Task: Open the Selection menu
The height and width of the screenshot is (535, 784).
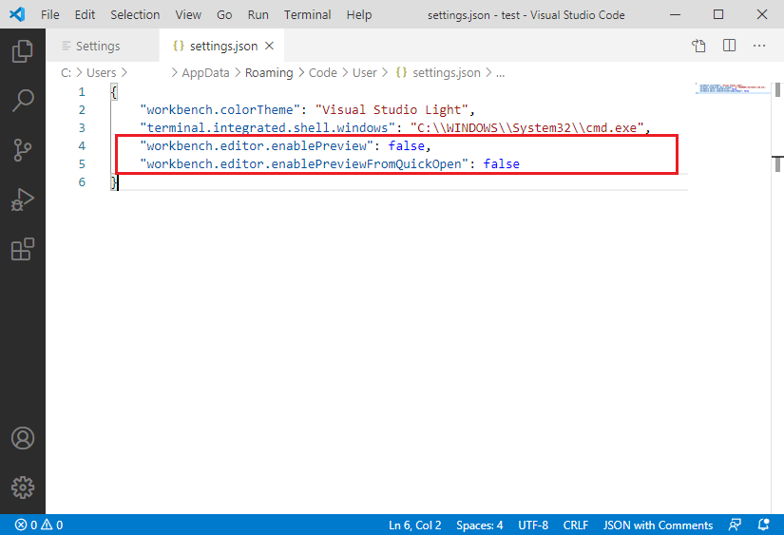Action: pos(135,15)
